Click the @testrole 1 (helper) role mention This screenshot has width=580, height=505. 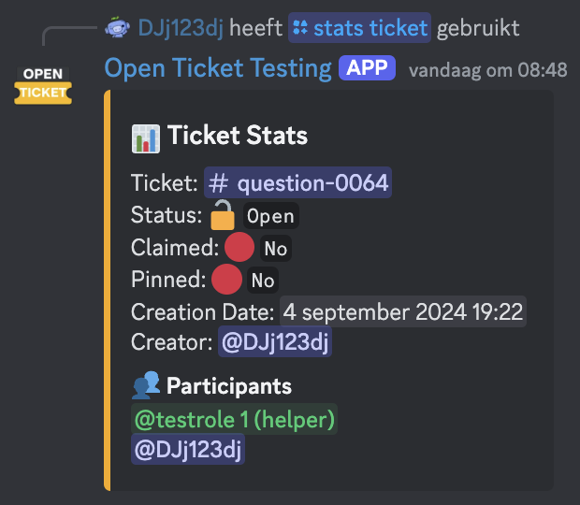[x=234, y=419]
